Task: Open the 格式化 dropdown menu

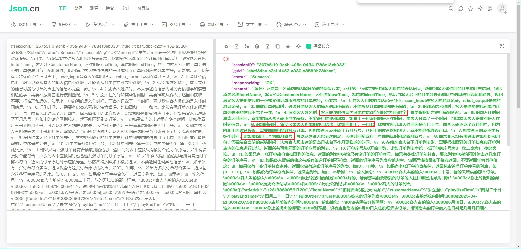Action: point(64,25)
